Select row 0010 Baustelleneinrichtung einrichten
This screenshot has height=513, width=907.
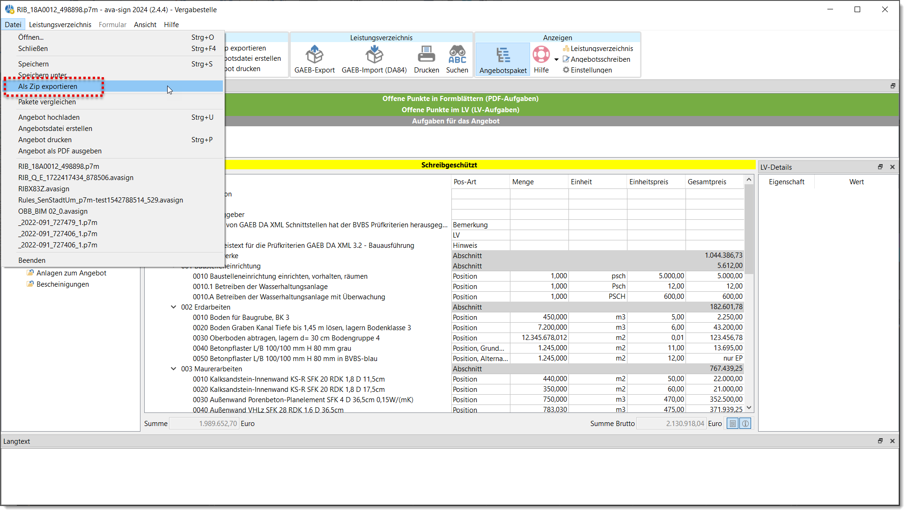(x=444, y=276)
